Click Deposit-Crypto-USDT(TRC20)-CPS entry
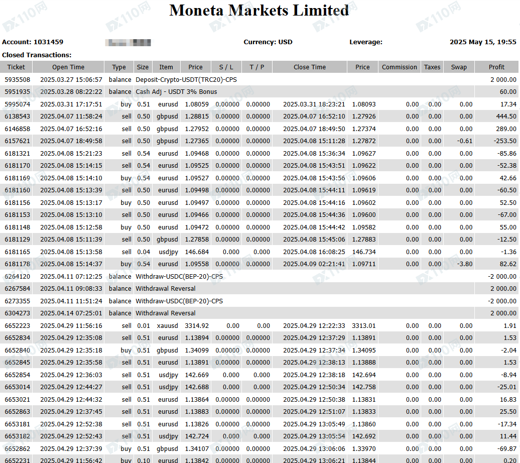Screen dimensions: 520x463 (186, 80)
